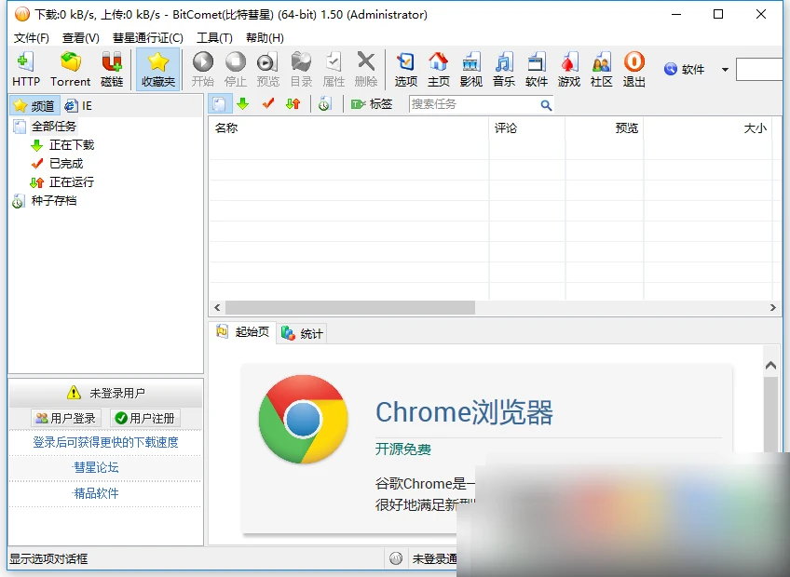The image size is (790, 577).
Task: Stop the selected download task
Action: coord(235,67)
